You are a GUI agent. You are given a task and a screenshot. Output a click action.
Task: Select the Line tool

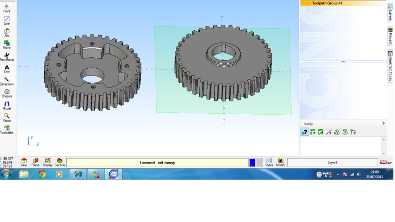pos(7,20)
